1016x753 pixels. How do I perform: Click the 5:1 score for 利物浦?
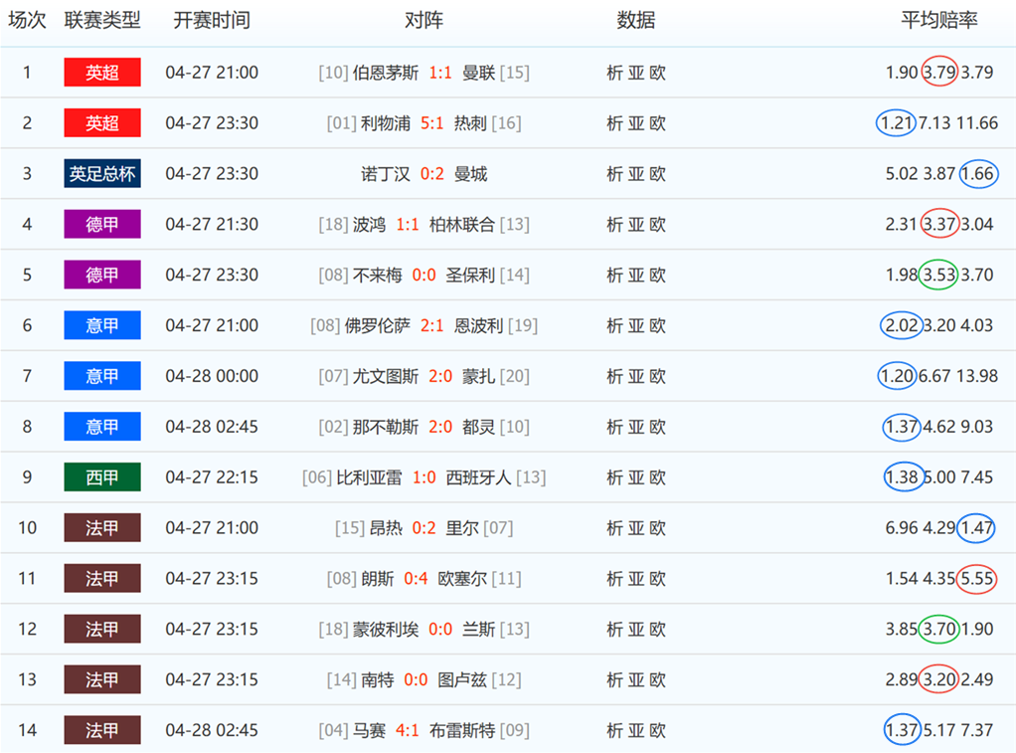pyautogui.click(x=431, y=123)
